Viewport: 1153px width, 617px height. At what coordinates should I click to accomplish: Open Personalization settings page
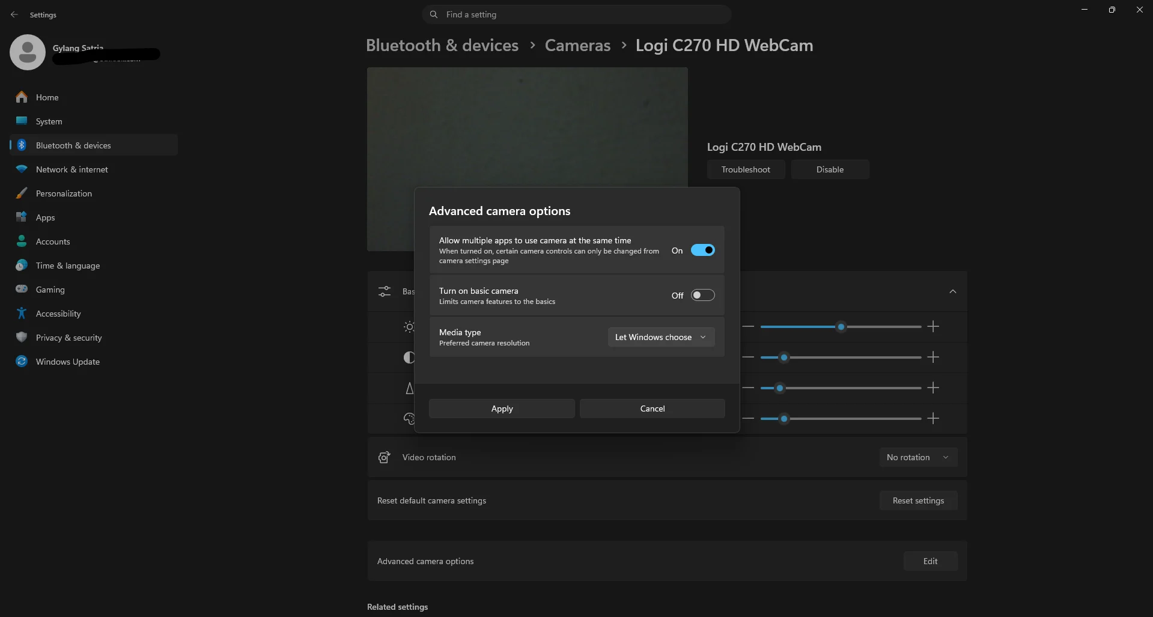tap(94, 193)
